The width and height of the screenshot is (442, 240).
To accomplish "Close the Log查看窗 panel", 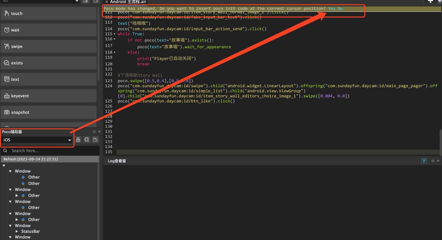I will pyautogui.click(x=438, y=161).
